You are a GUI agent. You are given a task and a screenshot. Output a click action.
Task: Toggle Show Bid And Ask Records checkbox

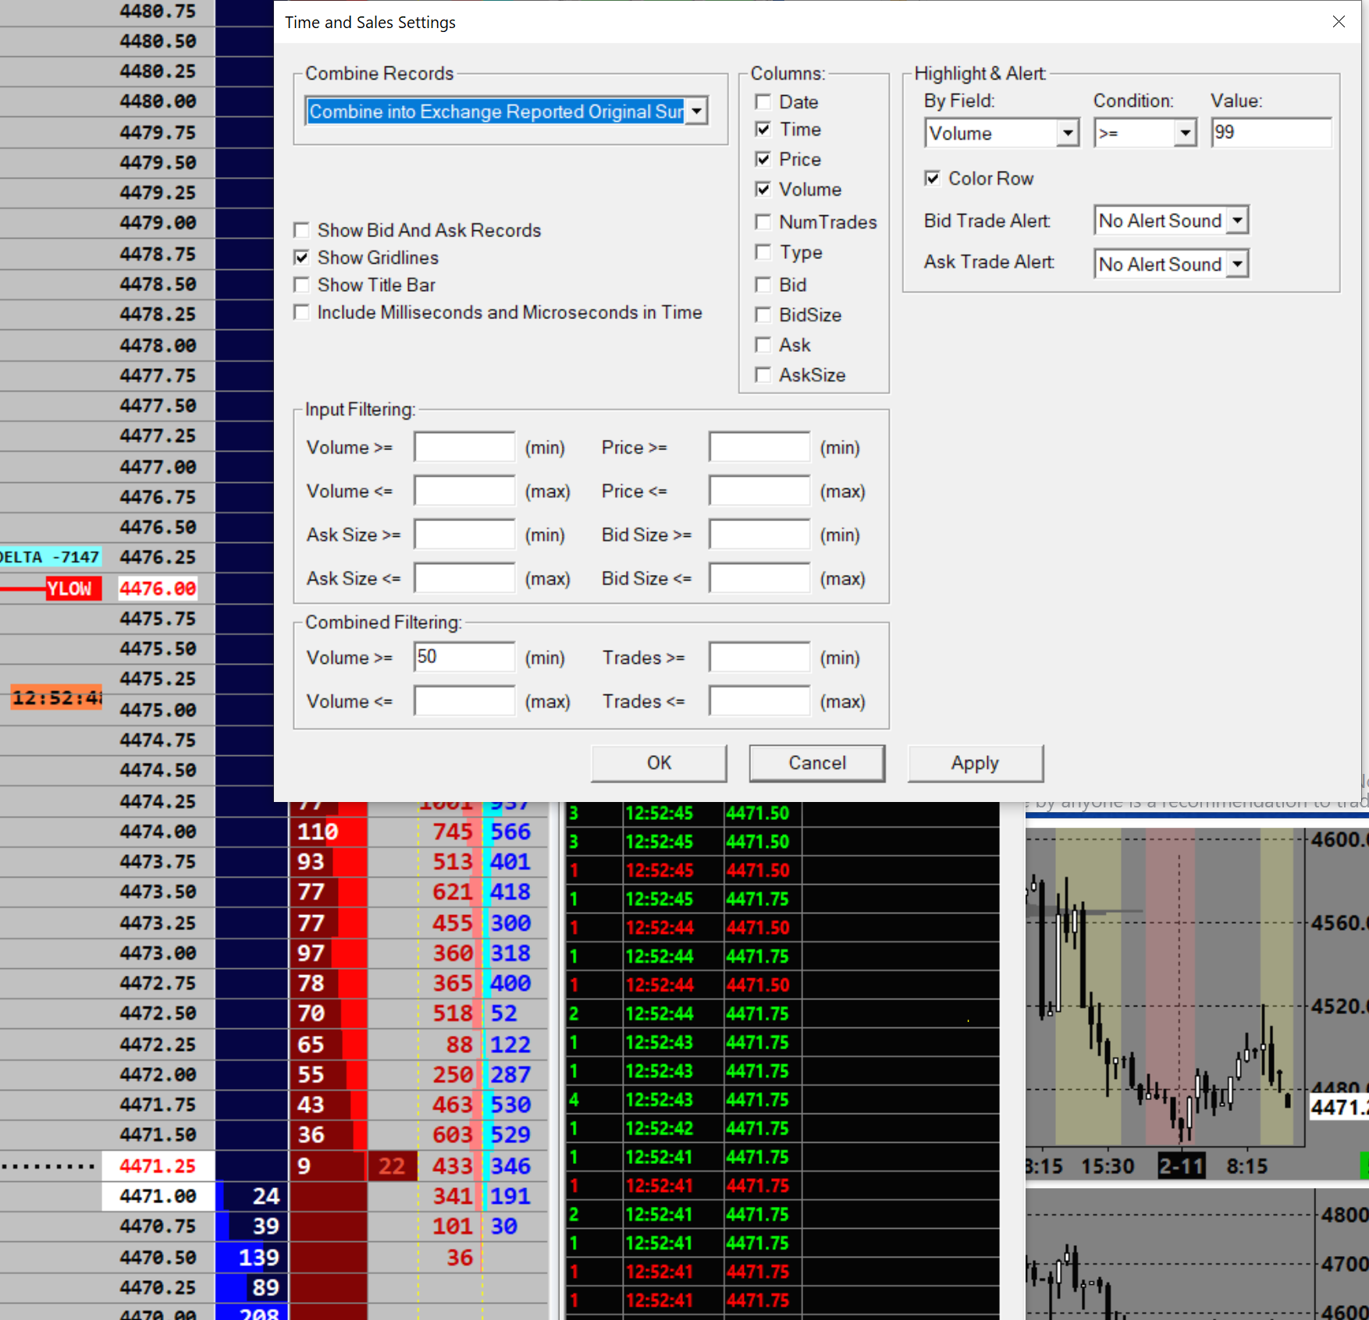[301, 230]
